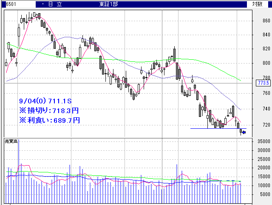Click the 売買高 volume panel label
This screenshot has height=205, width=272.
pos(11,141)
